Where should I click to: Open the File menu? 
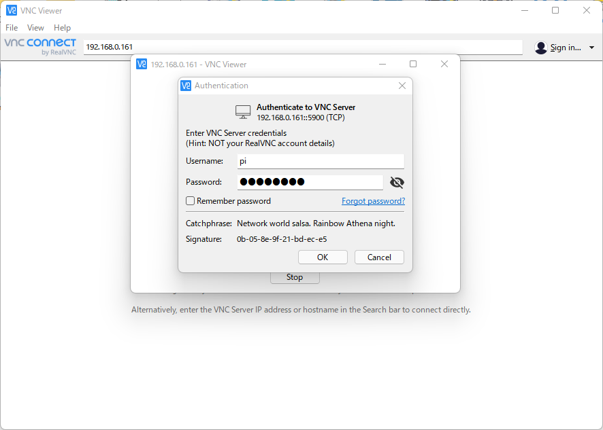pos(12,28)
